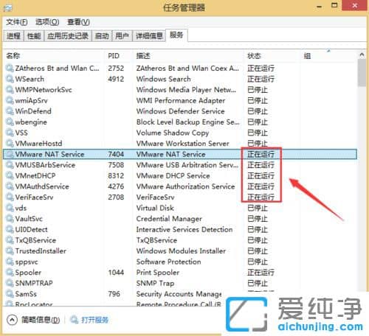This screenshot has height=336, width=369.
Task: Click the gear icon beside VMnetDHCP
Action: (10, 176)
